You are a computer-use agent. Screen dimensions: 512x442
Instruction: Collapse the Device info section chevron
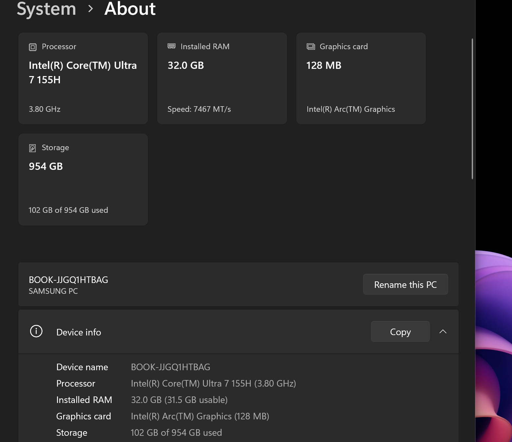pos(443,331)
